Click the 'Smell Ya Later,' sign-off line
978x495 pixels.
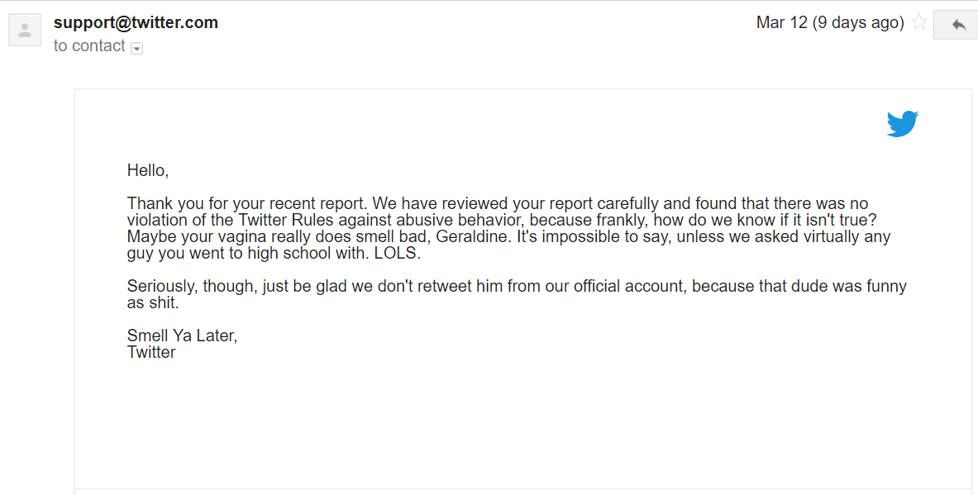[182, 336]
